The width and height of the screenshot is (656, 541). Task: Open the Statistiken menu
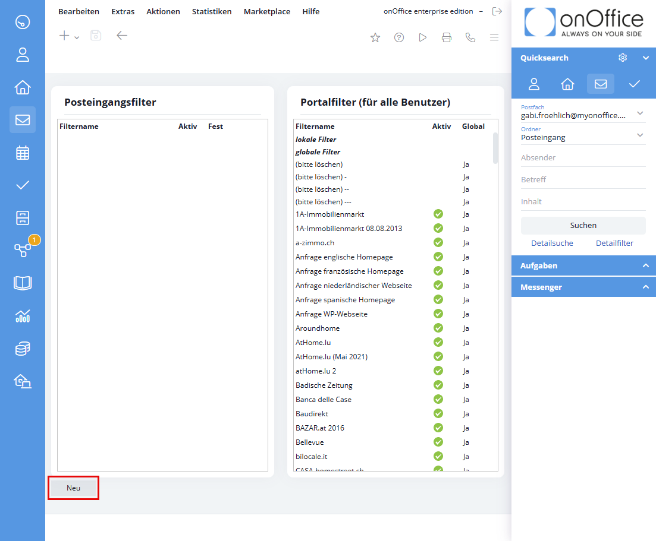(x=212, y=11)
